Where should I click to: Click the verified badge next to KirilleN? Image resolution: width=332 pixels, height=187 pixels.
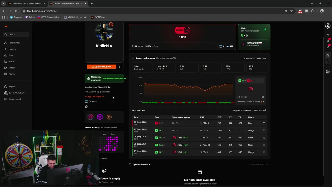(x=111, y=46)
